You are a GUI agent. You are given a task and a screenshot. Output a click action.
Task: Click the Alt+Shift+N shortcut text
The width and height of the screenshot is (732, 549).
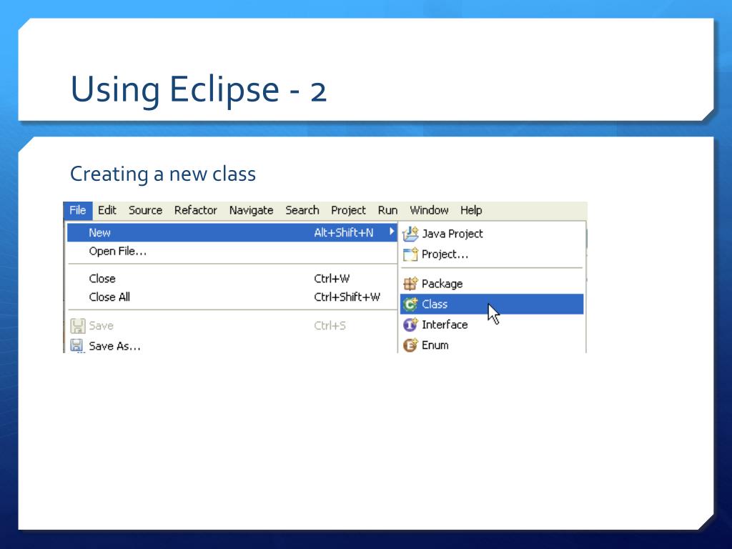[344, 232]
